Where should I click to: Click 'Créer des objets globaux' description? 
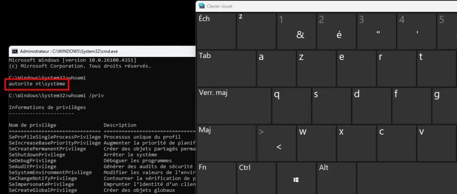tap(139, 190)
